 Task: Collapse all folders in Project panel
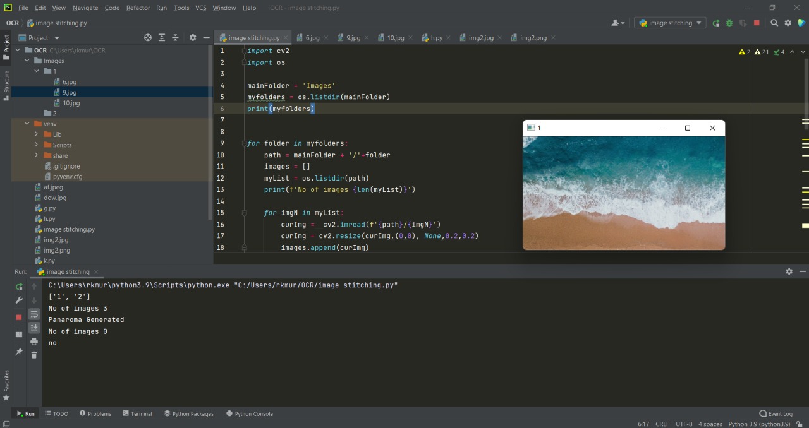click(x=176, y=38)
